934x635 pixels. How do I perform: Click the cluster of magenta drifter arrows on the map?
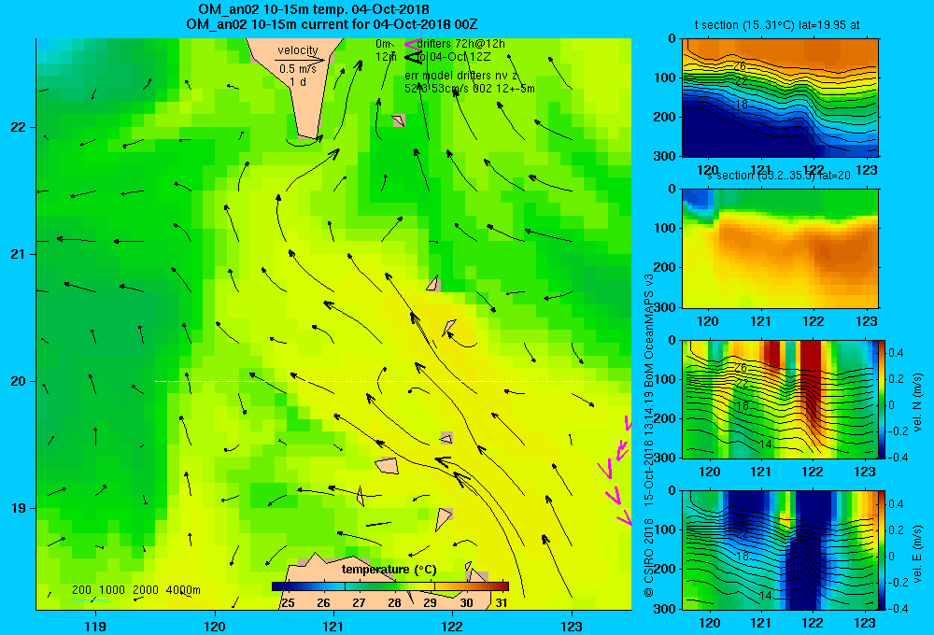coord(616,471)
